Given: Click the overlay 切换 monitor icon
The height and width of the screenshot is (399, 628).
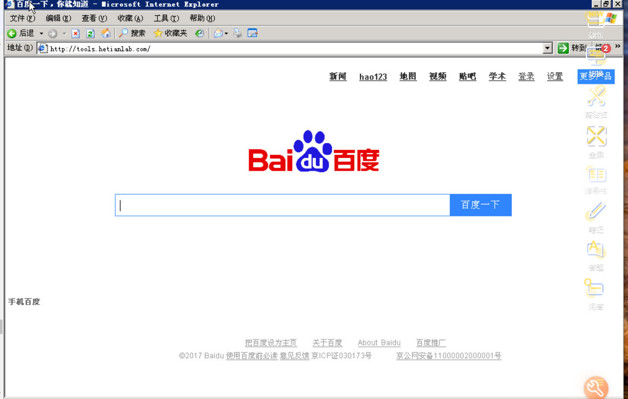Looking at the screenshot, I should (596, 56).
